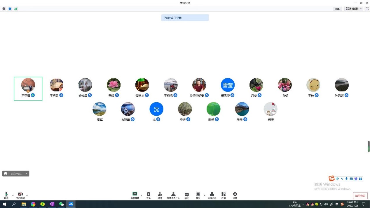Open the Chat (聊天) icon
Viewport: 370px width, 208px height.
(186, 195)
